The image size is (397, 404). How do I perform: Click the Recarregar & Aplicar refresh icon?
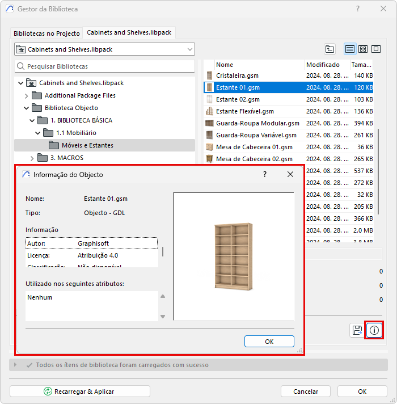[48, 392]
